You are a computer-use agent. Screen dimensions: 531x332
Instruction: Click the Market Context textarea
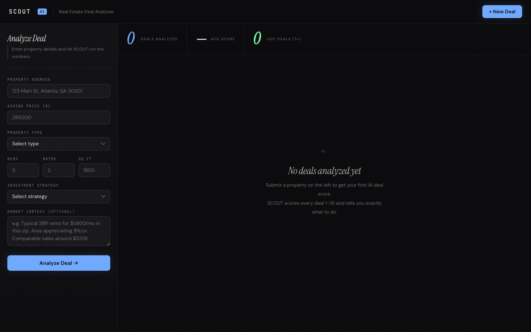click(59, 231)
